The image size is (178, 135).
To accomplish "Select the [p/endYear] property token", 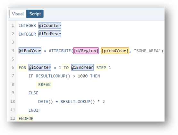I will [x=115, y=51].
